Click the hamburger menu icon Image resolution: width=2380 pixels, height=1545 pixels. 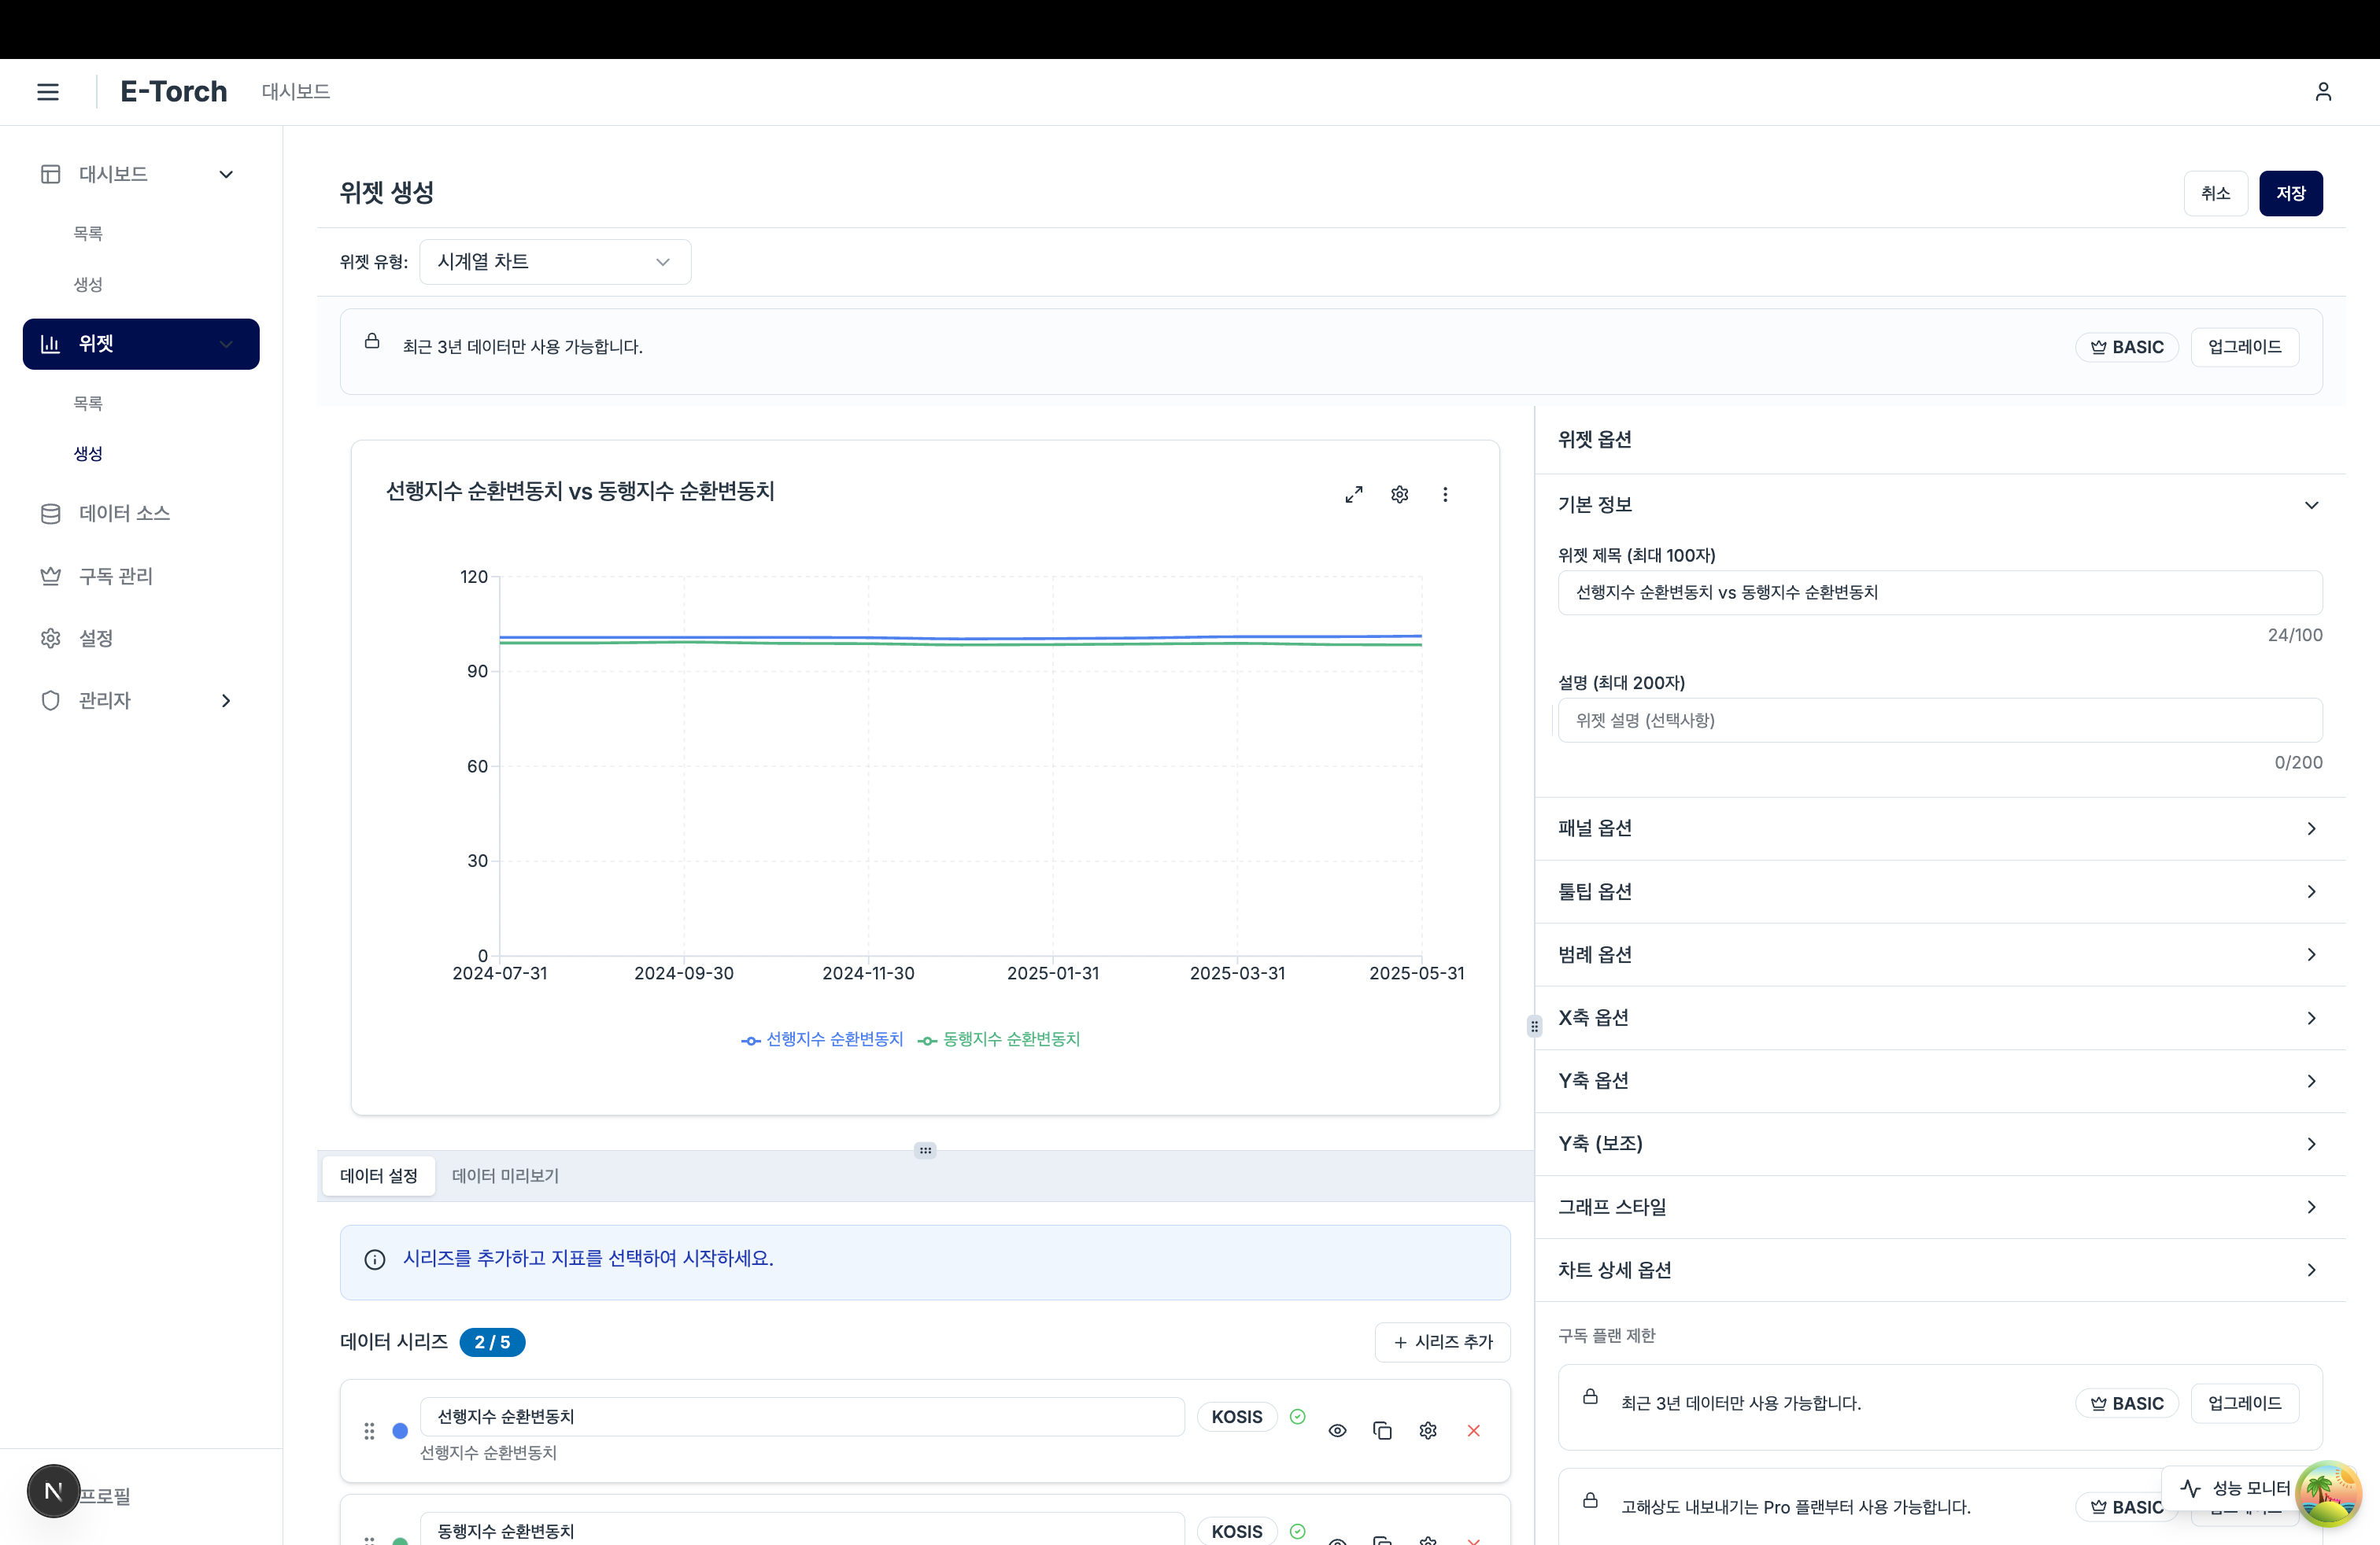(47, 92)
